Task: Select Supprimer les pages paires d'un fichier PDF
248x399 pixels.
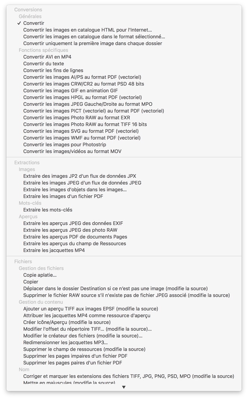Action: 124,363
